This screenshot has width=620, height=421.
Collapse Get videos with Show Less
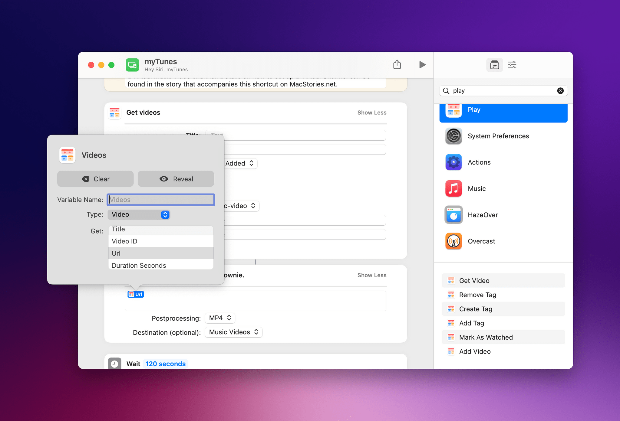tap(372, 113)
